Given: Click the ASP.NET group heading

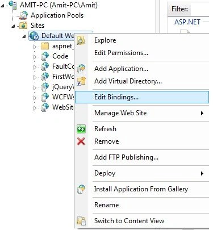Looking at the screenshot, I should point(187,22).
